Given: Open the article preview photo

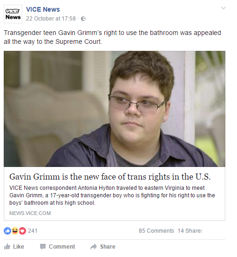Looking at the screenshot, I should [115, 109].
